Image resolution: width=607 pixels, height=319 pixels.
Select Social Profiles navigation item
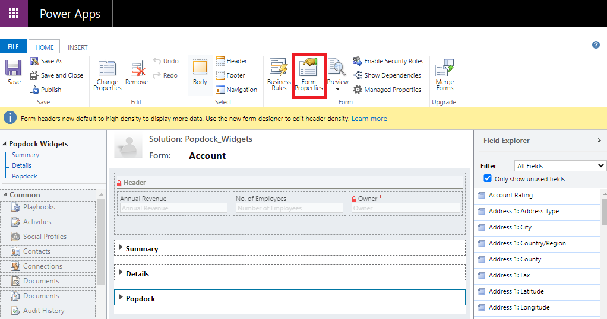pyautogui.click(x=48, y=237)
